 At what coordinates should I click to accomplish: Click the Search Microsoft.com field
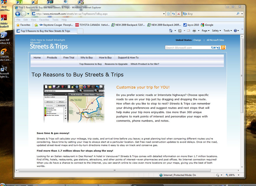click(x=188, y=47)
